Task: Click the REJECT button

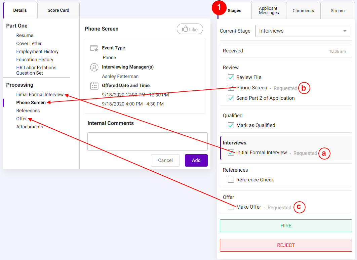Action: pyautogui.click(x=286, y=245)
